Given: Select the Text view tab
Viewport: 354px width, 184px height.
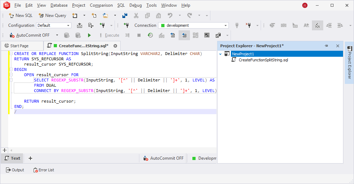Looking at the screenshot, I should [x=12, y=158].
